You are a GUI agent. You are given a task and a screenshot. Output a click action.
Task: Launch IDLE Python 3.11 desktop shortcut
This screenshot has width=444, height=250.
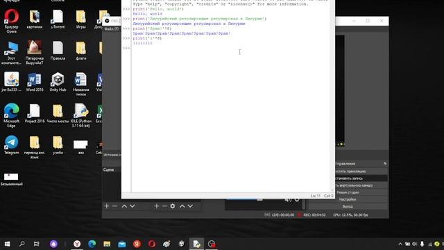(x=80, y=115)
